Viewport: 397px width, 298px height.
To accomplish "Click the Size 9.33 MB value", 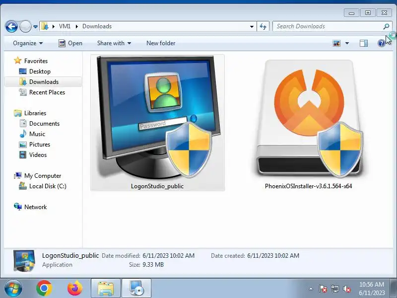I will [x=153, y=265].
